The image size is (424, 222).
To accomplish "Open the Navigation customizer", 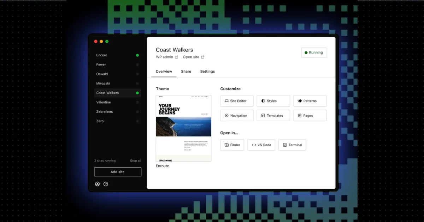I will click(x=237, y=116).
